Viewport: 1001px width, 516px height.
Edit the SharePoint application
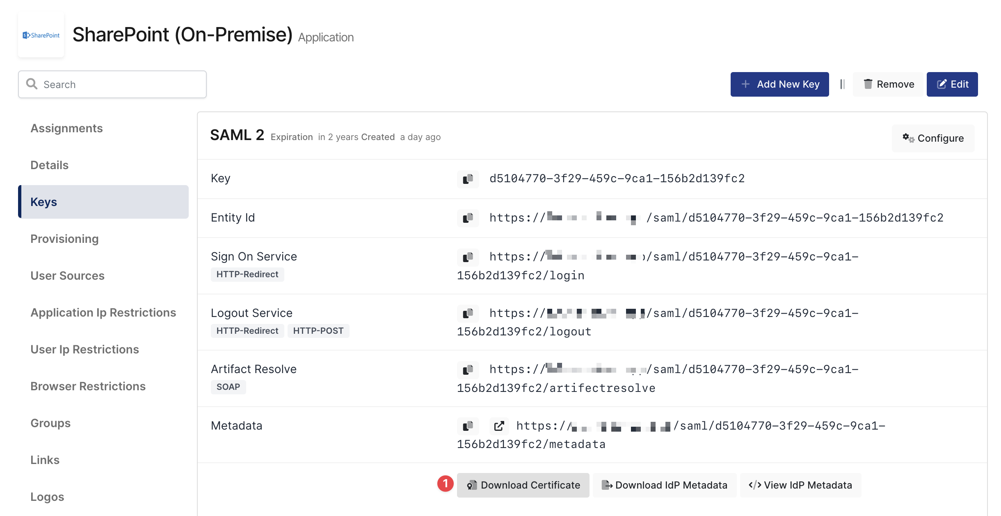pos(952,84)
